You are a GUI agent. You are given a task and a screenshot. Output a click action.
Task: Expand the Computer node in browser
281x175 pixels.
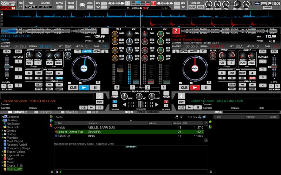tap(2, 117)
